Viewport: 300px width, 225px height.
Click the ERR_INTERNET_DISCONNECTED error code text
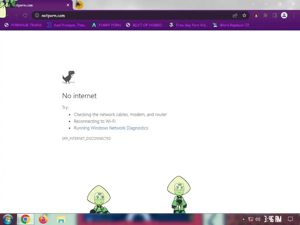(x=86, y=138)
